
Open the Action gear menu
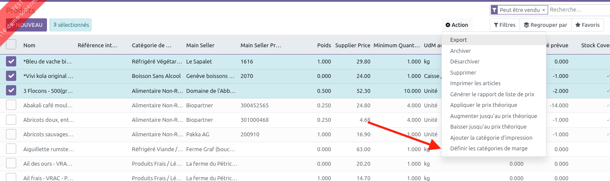coord(457,25)
